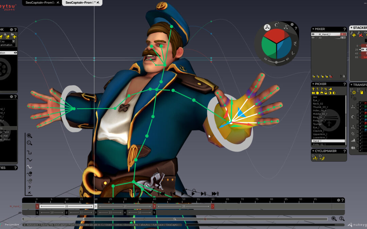Remove key with Stacker red X icon

tap(361, 35)
